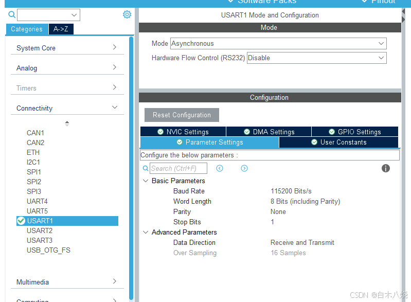Click the green check icon beside USART1
Screen dimensions: 411x302
point(21,221)
